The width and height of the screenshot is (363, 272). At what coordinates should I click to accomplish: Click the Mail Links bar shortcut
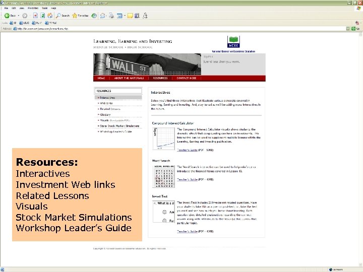[51, 23]
